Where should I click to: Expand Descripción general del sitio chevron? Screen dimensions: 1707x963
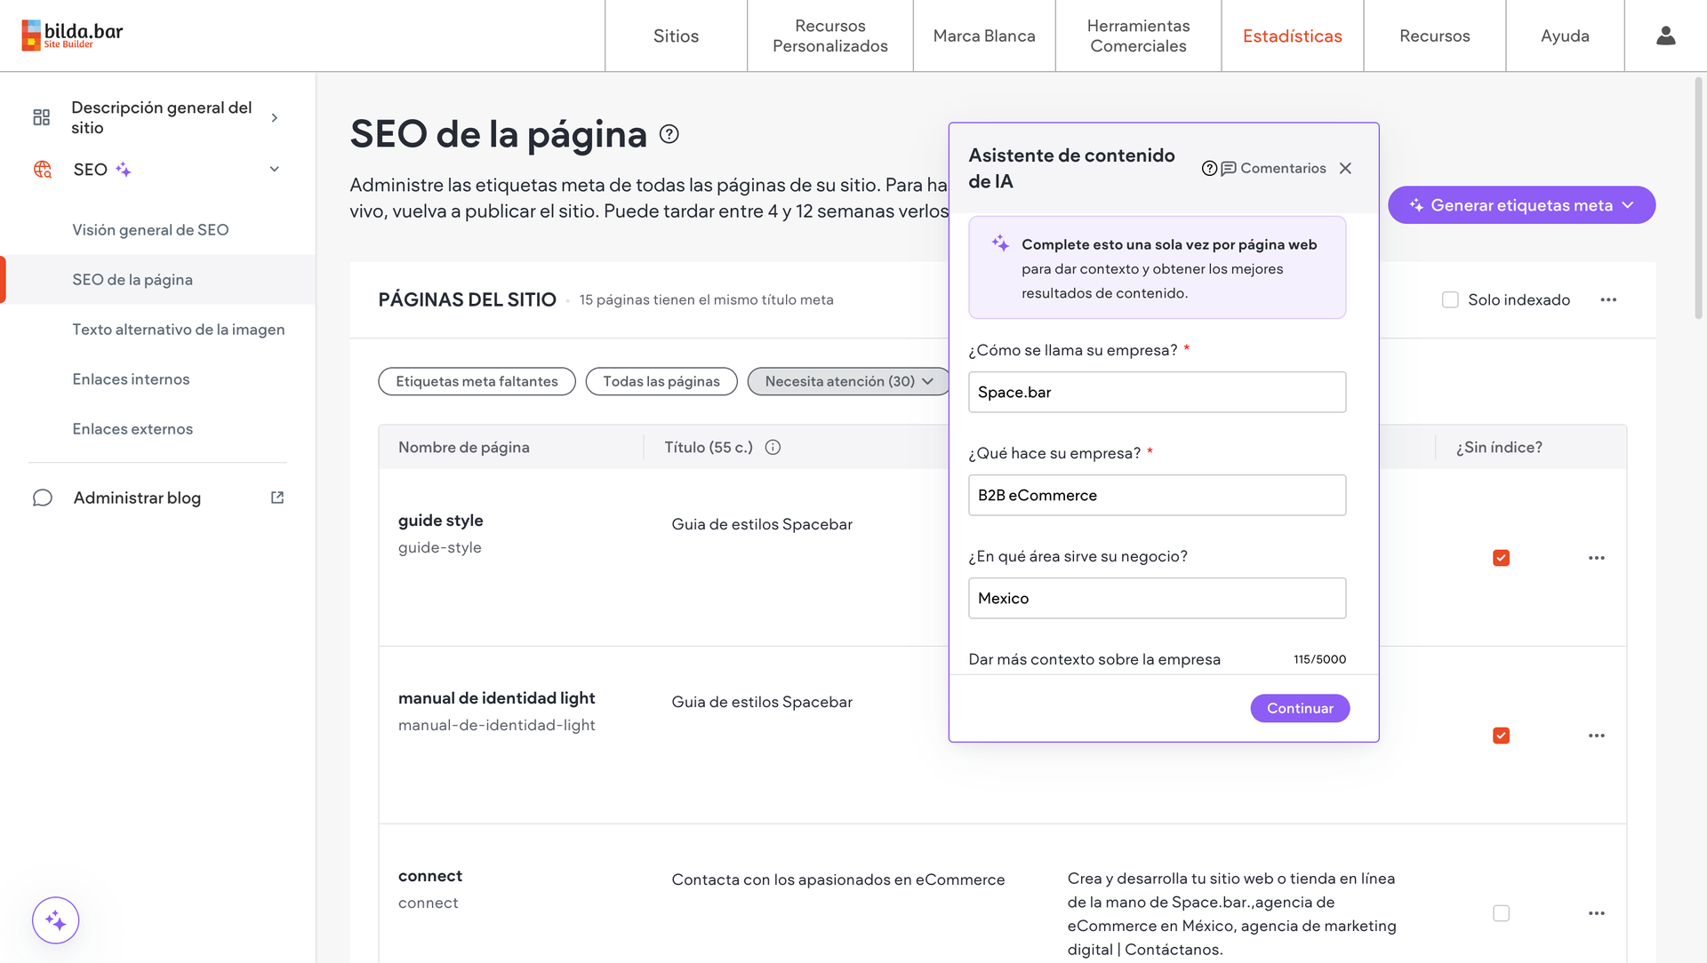pyautogui.click(x=275, y=117)
